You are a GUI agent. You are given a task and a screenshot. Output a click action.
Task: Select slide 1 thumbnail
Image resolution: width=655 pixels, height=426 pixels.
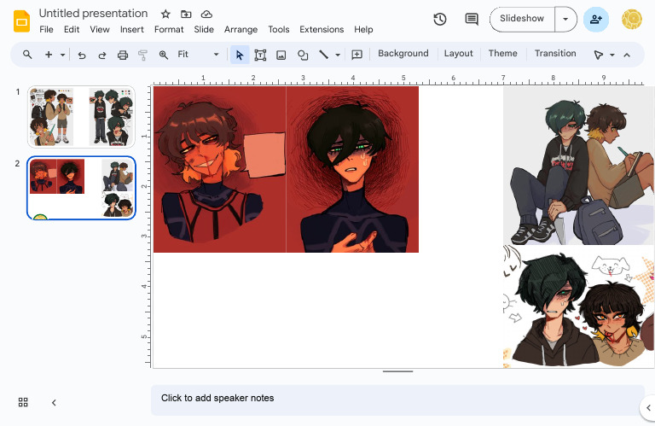pos(81,117)
